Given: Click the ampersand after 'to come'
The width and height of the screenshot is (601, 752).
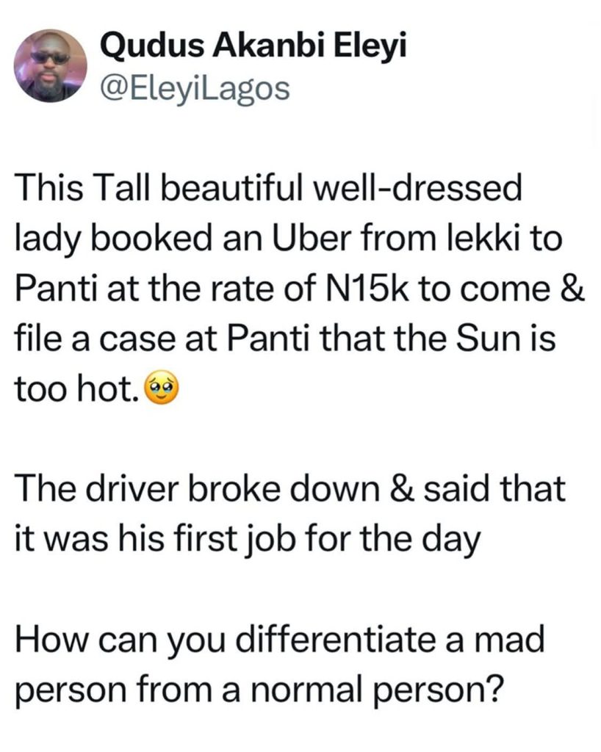Looking at the screenshot, I should coord(572,288).
